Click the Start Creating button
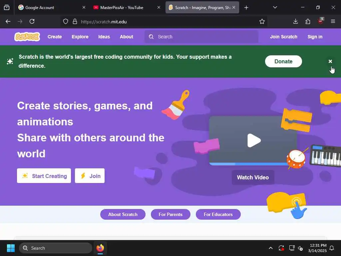The width and height of the screenshot is (341, 256). coord(44,176)
